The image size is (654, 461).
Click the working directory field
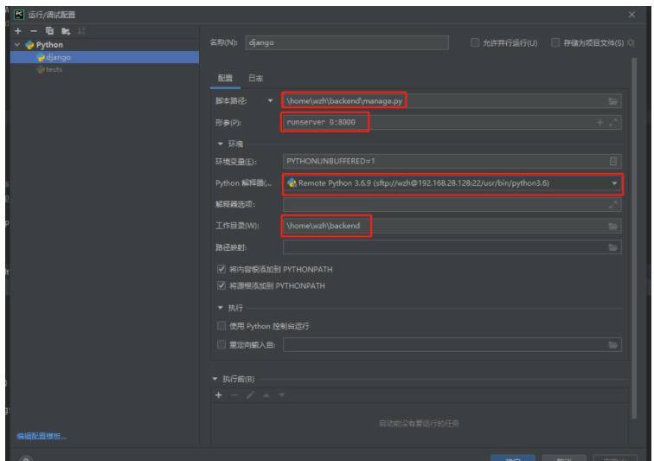coord(452,226)
